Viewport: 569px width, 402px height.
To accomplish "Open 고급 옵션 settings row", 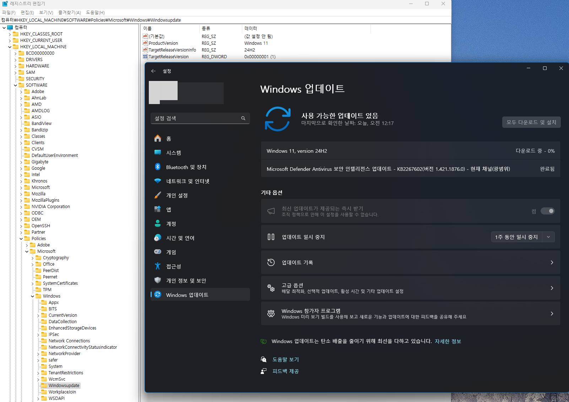I will (411, 288).
